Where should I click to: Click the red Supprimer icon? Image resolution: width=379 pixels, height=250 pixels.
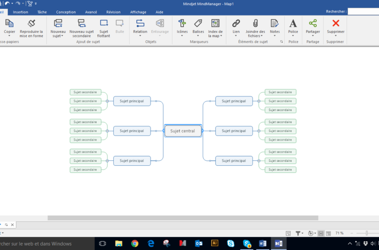[335, 23]
